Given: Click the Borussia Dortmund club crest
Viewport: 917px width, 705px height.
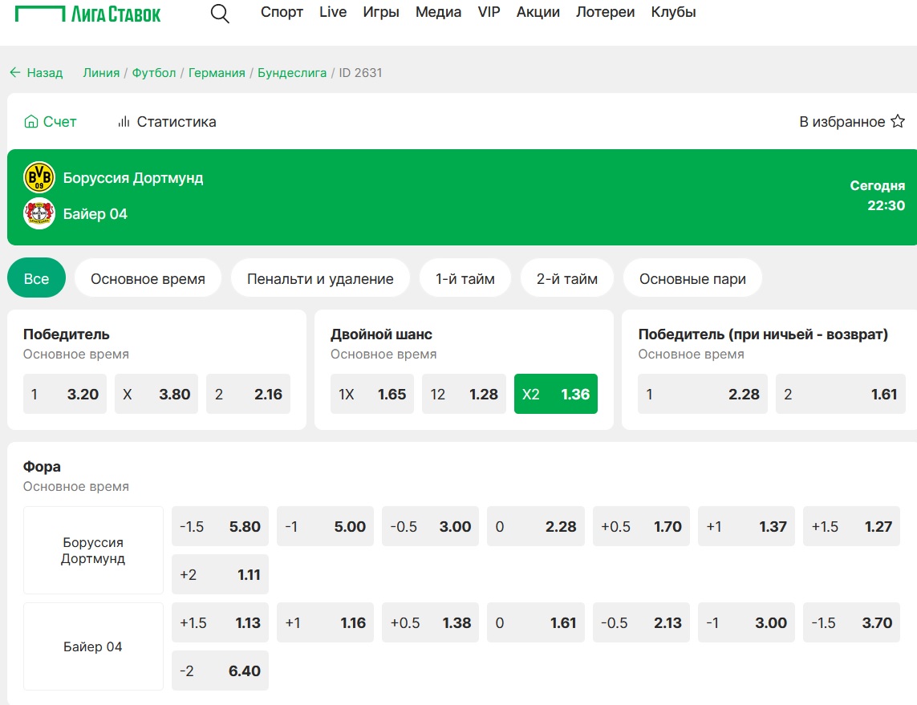Looking at the screenshot, I should (x=39, y=177).
